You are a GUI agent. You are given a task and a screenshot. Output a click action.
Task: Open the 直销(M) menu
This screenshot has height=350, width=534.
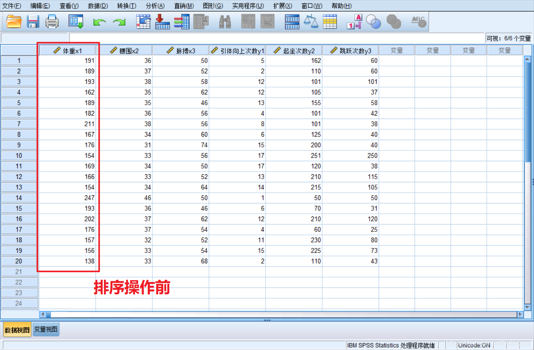pos(184,6)
